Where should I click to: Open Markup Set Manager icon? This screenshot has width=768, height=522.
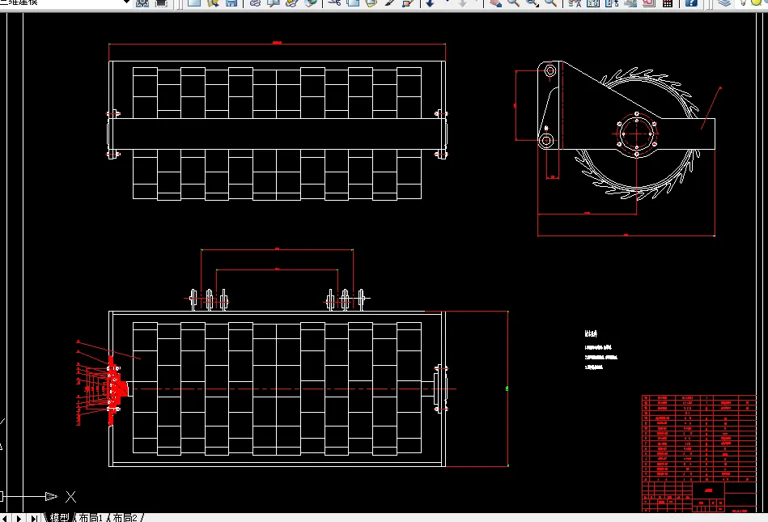(x=649, y=3)
